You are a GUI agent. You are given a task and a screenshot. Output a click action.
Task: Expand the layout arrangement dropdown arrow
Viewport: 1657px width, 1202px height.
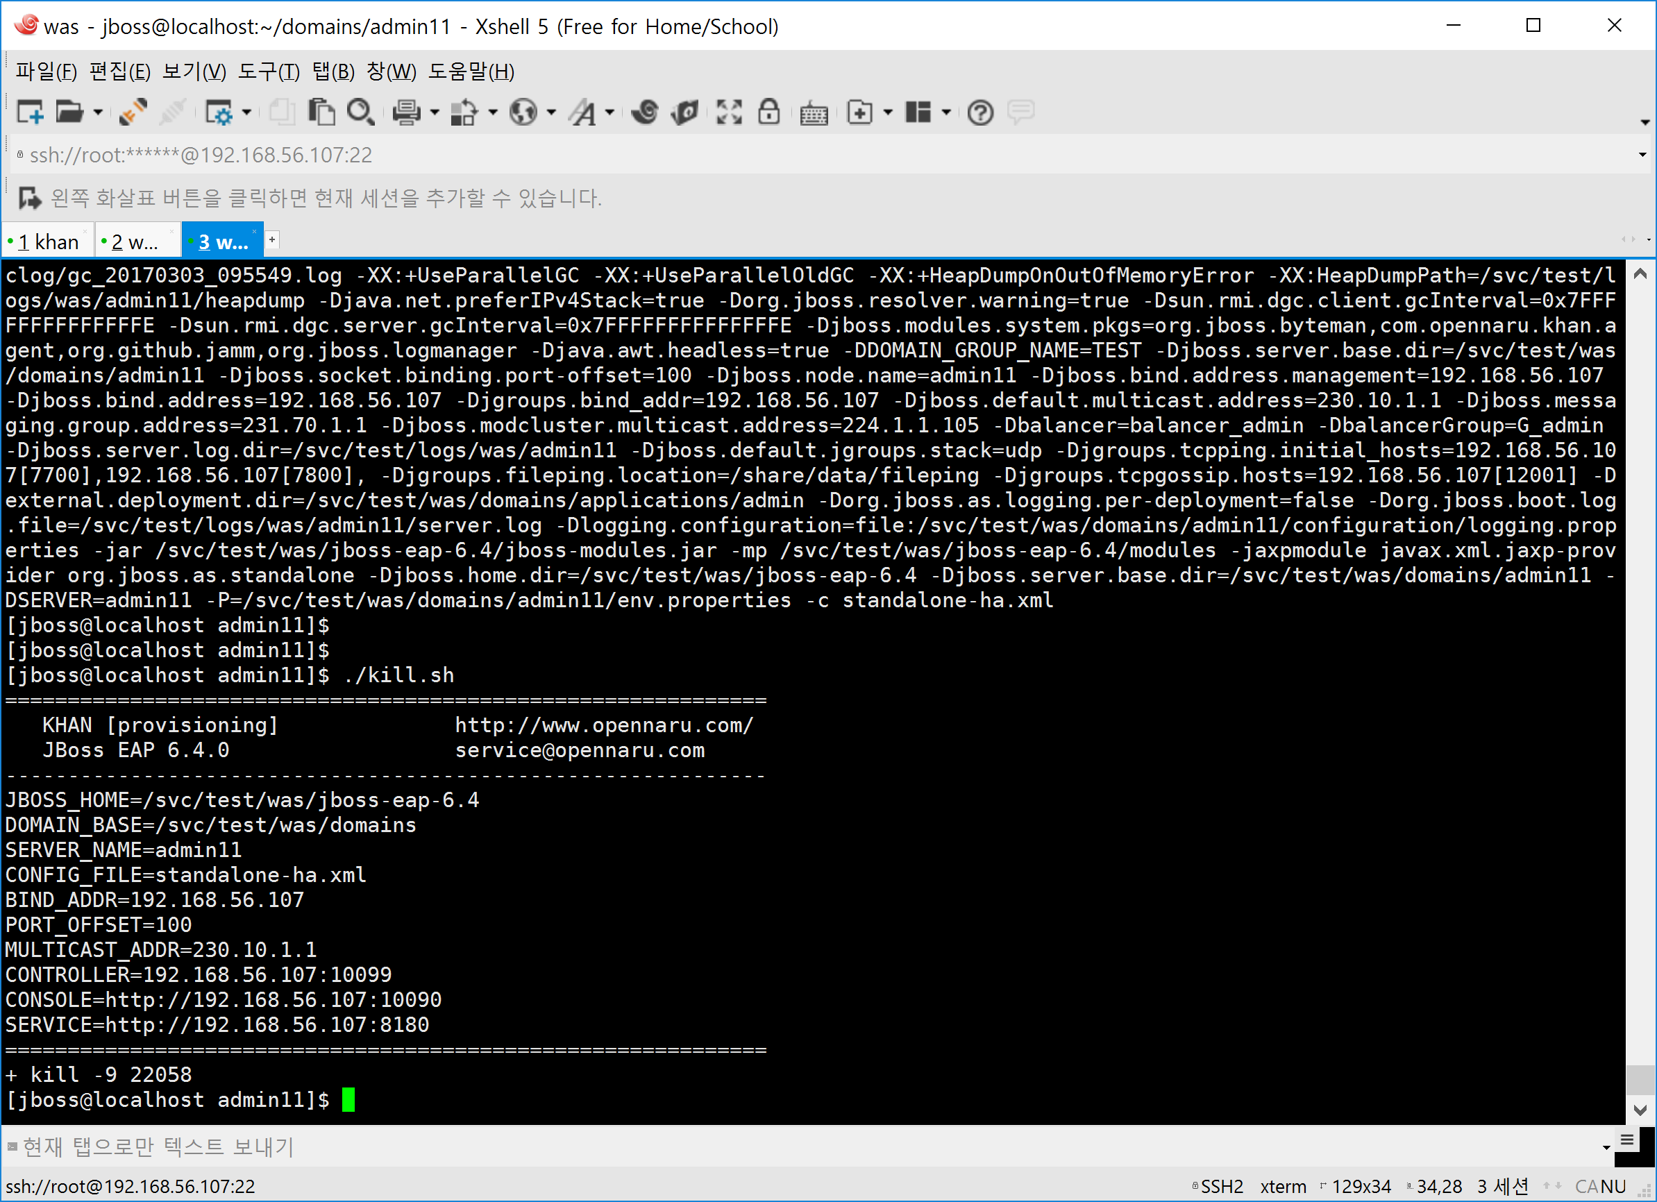tap(946, 112)
